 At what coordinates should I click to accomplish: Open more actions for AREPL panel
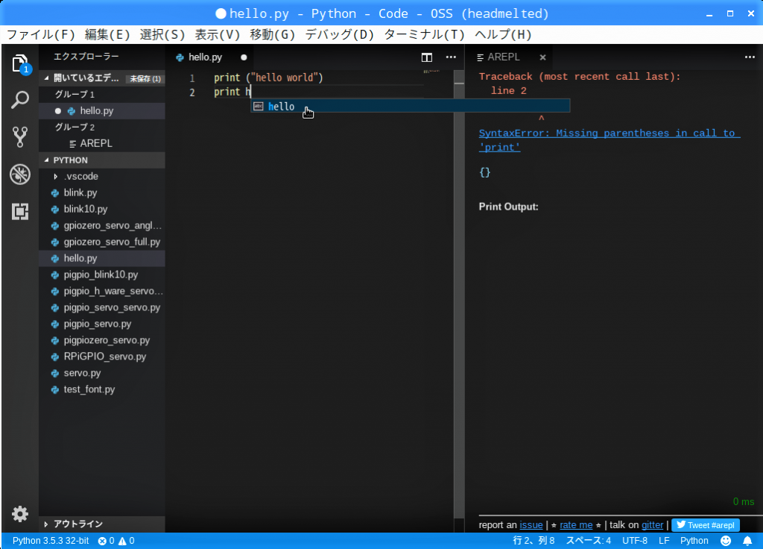(x=750, y=57)
